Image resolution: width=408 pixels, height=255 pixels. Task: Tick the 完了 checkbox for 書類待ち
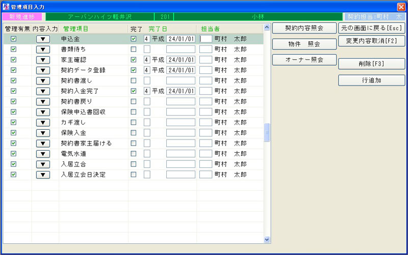[134, 49]
